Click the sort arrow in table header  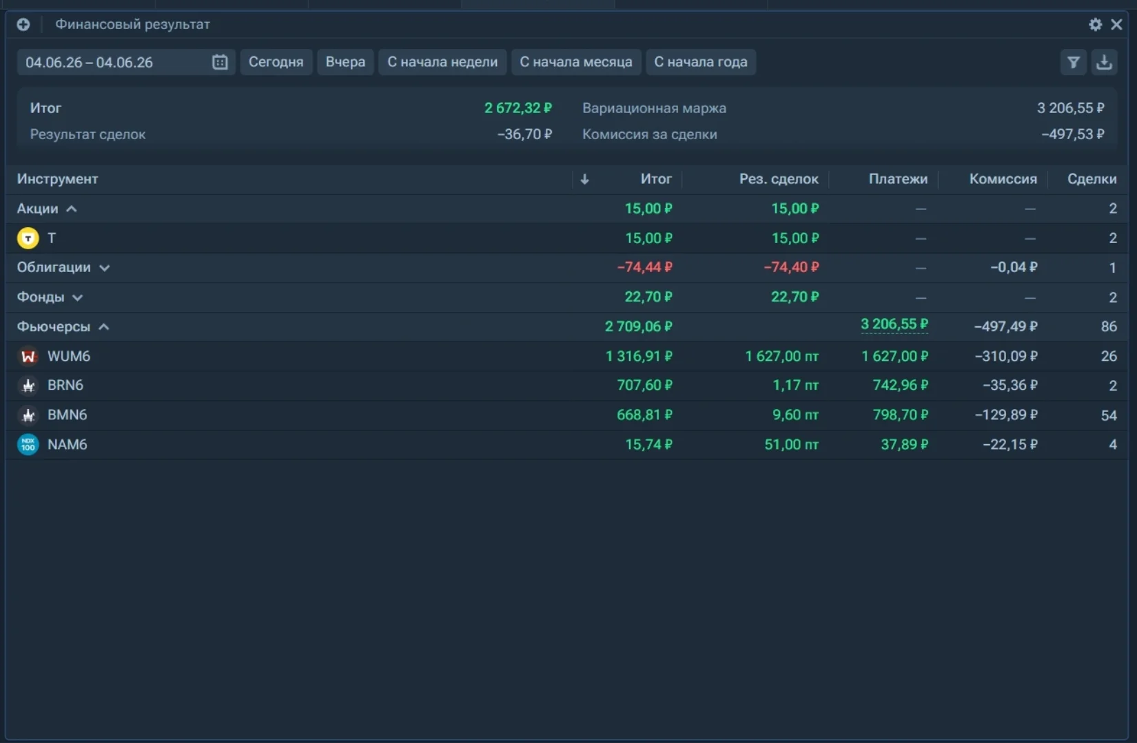584,179
